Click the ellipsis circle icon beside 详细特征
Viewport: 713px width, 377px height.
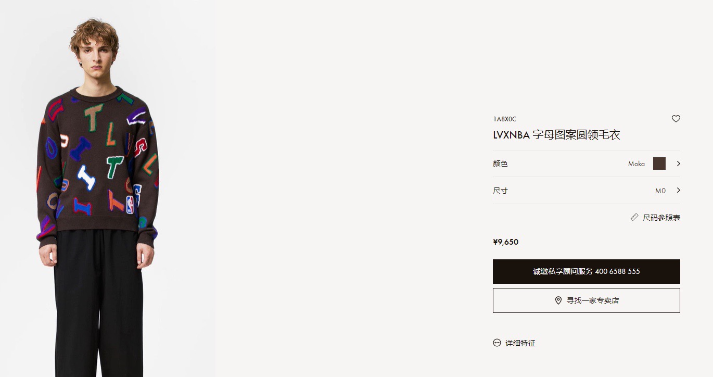(x=497, y=343)
